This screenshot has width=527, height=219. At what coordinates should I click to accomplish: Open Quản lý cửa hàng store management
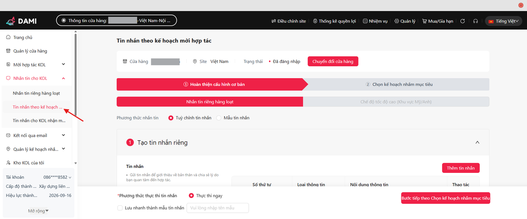point(30,51)
